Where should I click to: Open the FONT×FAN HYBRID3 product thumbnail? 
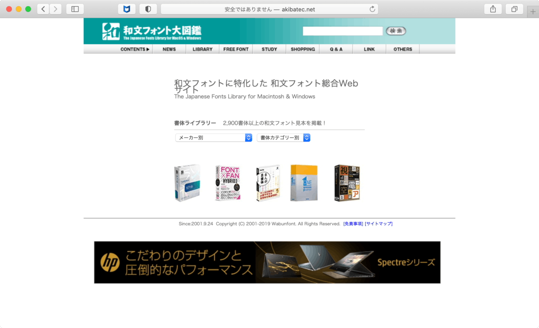(228, 183)
